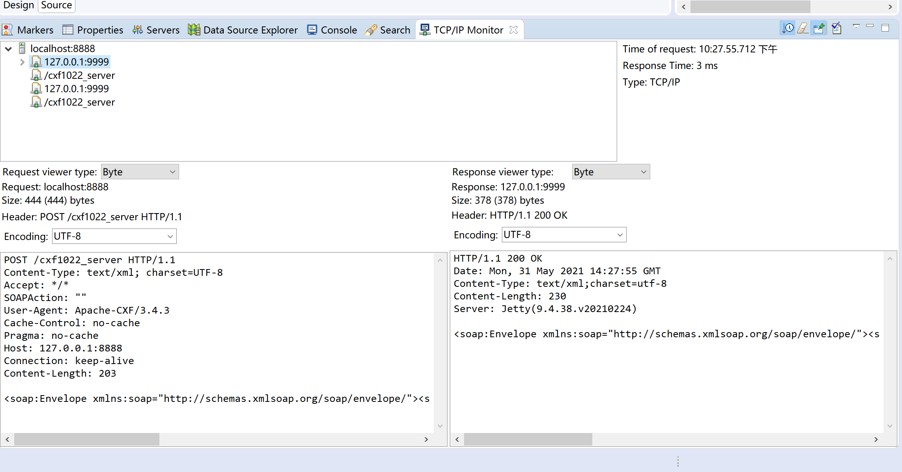902x472 pixels.
Task: Click 'Header: POST /cxf1022_server HTTP/1.1' label
Action: pos(92,217)
